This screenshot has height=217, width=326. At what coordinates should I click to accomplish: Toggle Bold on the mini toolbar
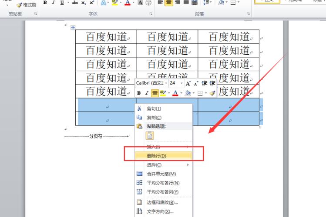coord(139,93)
